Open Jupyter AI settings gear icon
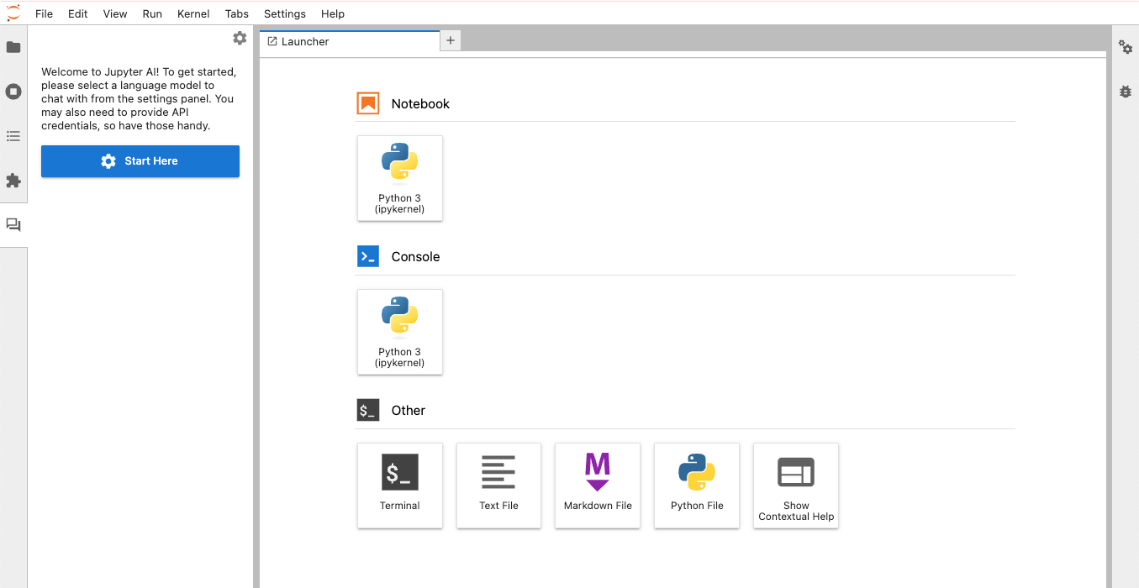 (x=240, y=38)
